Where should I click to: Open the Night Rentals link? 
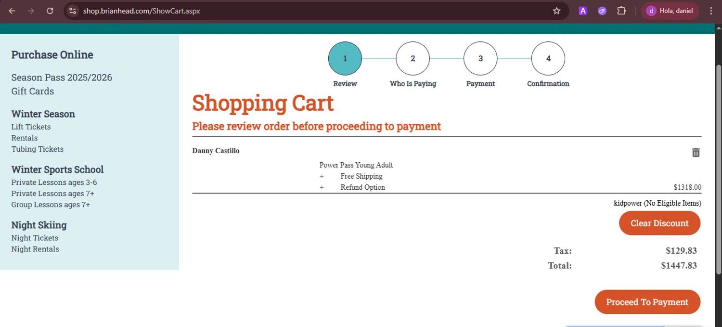point(35,249)
